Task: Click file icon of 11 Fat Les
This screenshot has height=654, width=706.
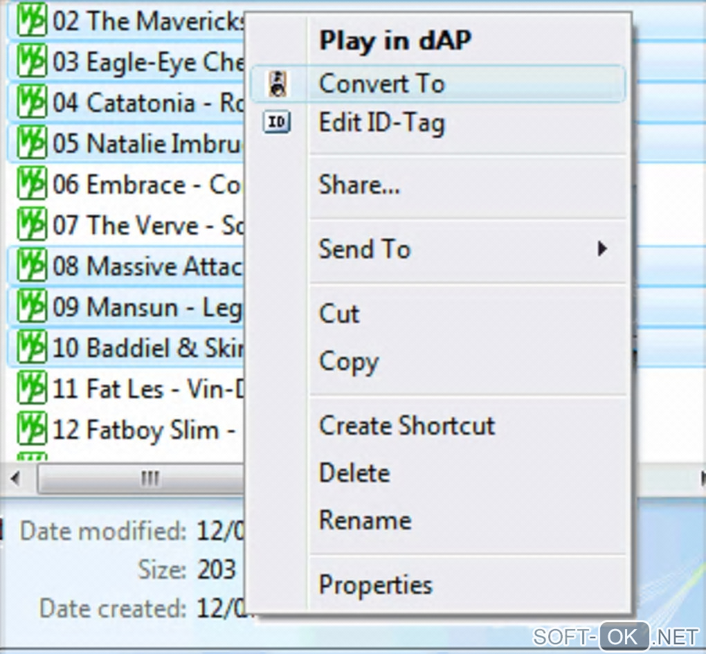Action: tap(32, 388)
